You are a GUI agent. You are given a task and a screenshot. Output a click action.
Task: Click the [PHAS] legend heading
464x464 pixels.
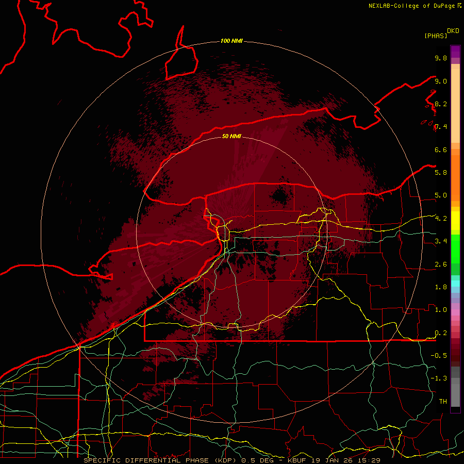pyautogui.click(x=436, y=36)
